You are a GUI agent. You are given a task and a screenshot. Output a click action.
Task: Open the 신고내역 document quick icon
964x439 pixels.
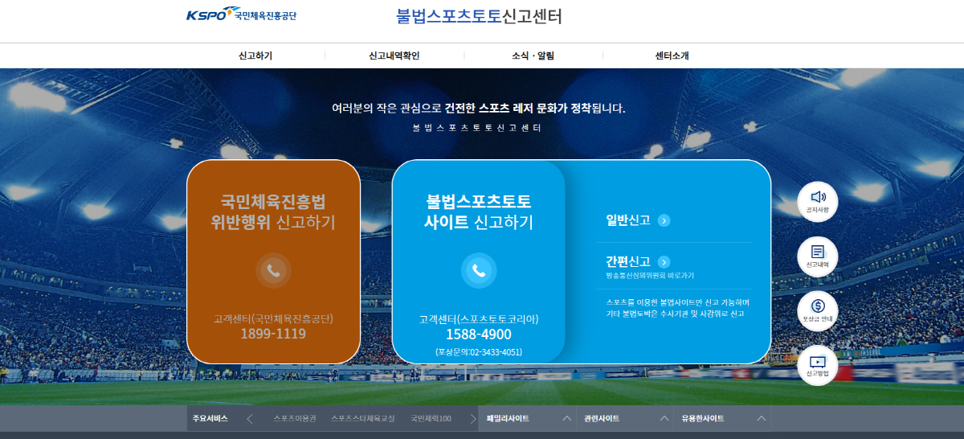pos(818,256)
